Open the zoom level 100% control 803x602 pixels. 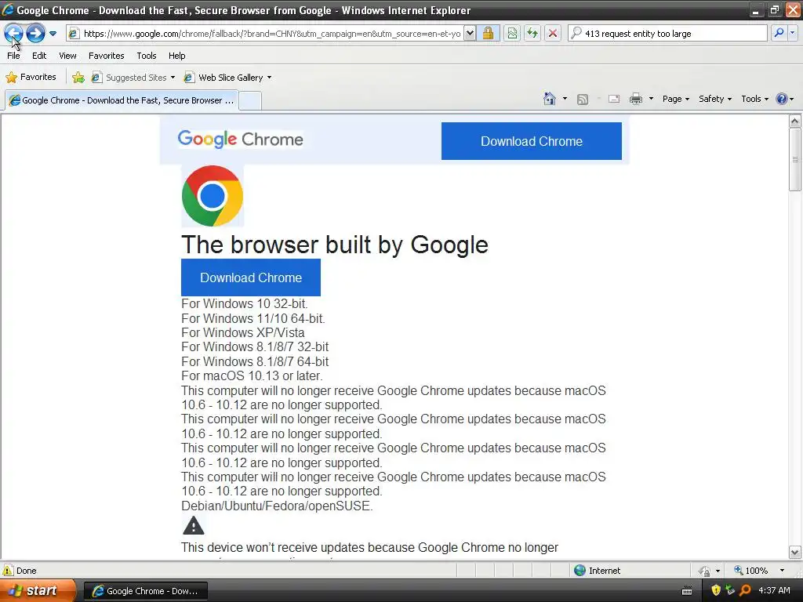750,571
